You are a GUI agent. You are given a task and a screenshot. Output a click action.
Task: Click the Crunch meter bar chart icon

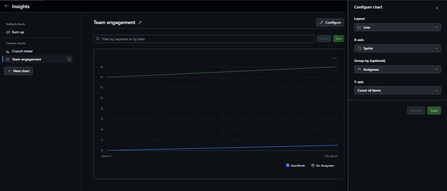coord(8,51)
